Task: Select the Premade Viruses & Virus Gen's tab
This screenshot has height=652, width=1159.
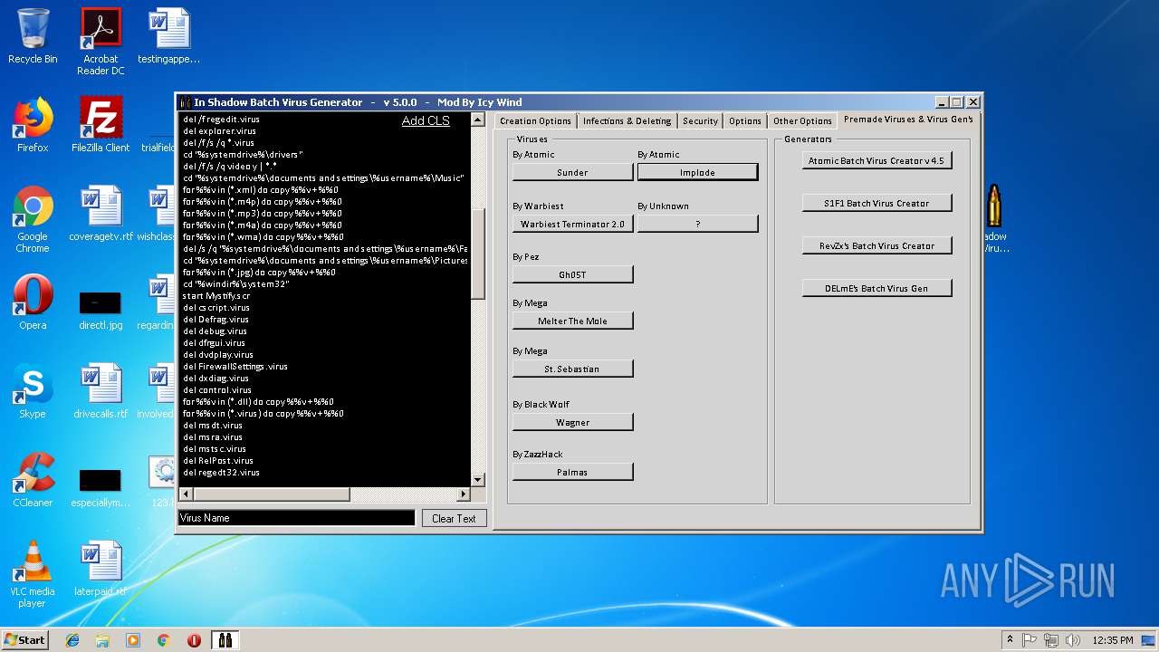Action: point(908,120)
